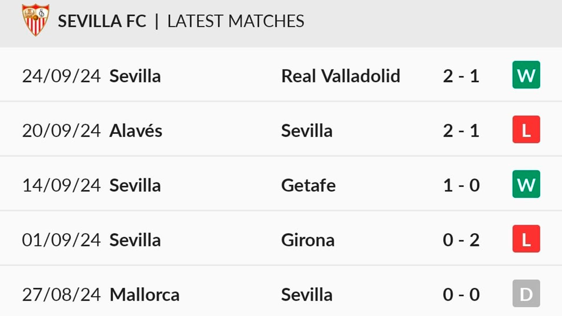This screenshot has width=562, height=316.
Task: Select the LATEST MATCHES heading
Action: pyautogui.click(x=236, y=21)
